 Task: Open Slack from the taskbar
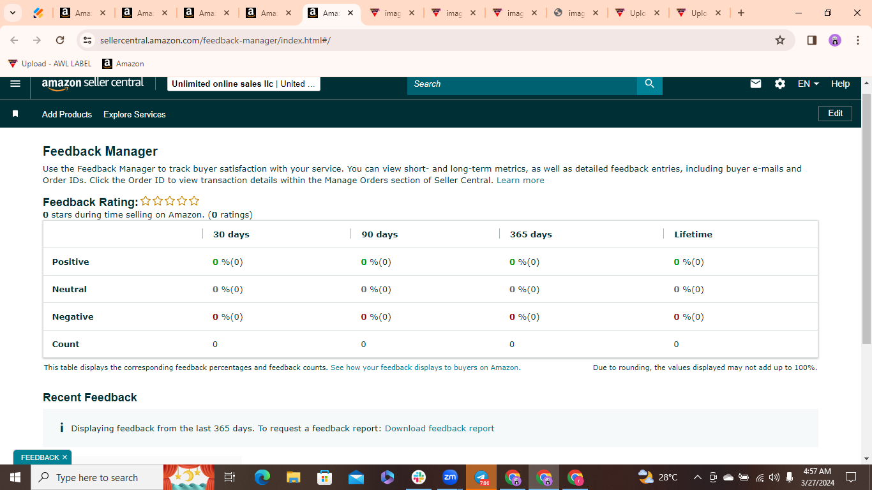[x=419, y=477]
